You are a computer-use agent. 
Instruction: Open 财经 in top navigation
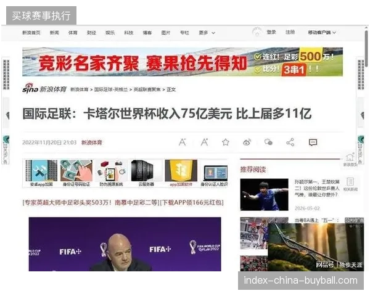tap(91, 33)
